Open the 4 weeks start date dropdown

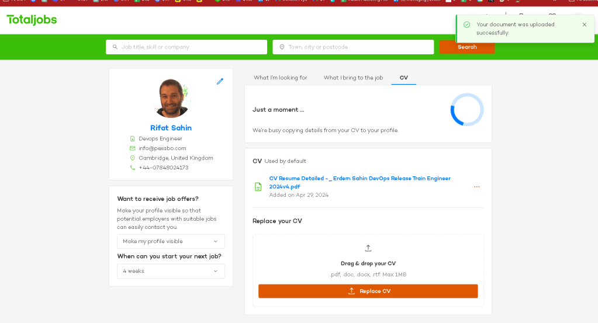click(171, 271)
